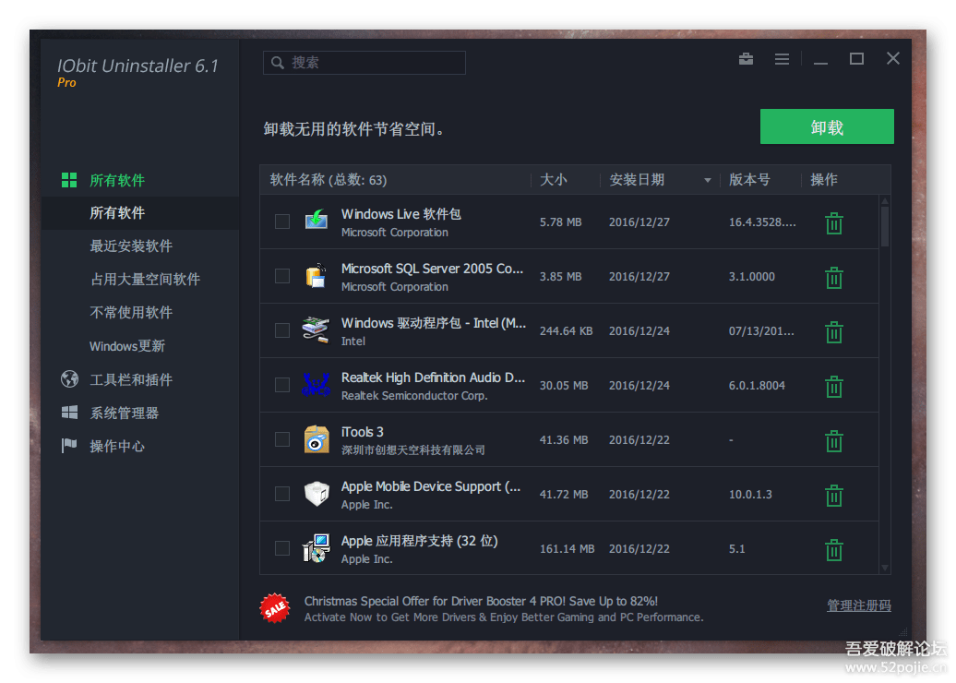The height and width of the screenshot is (683, 956).
Task: Sort by the 版本号 column header
Action: [x=749, y=180]
